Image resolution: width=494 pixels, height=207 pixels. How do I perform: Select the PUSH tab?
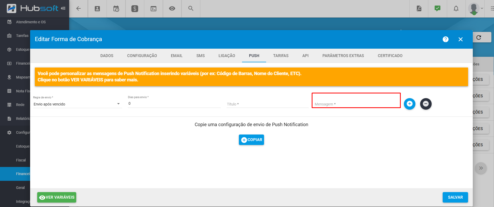(254, 56)
